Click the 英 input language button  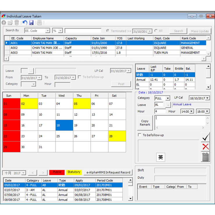point(161,157)
